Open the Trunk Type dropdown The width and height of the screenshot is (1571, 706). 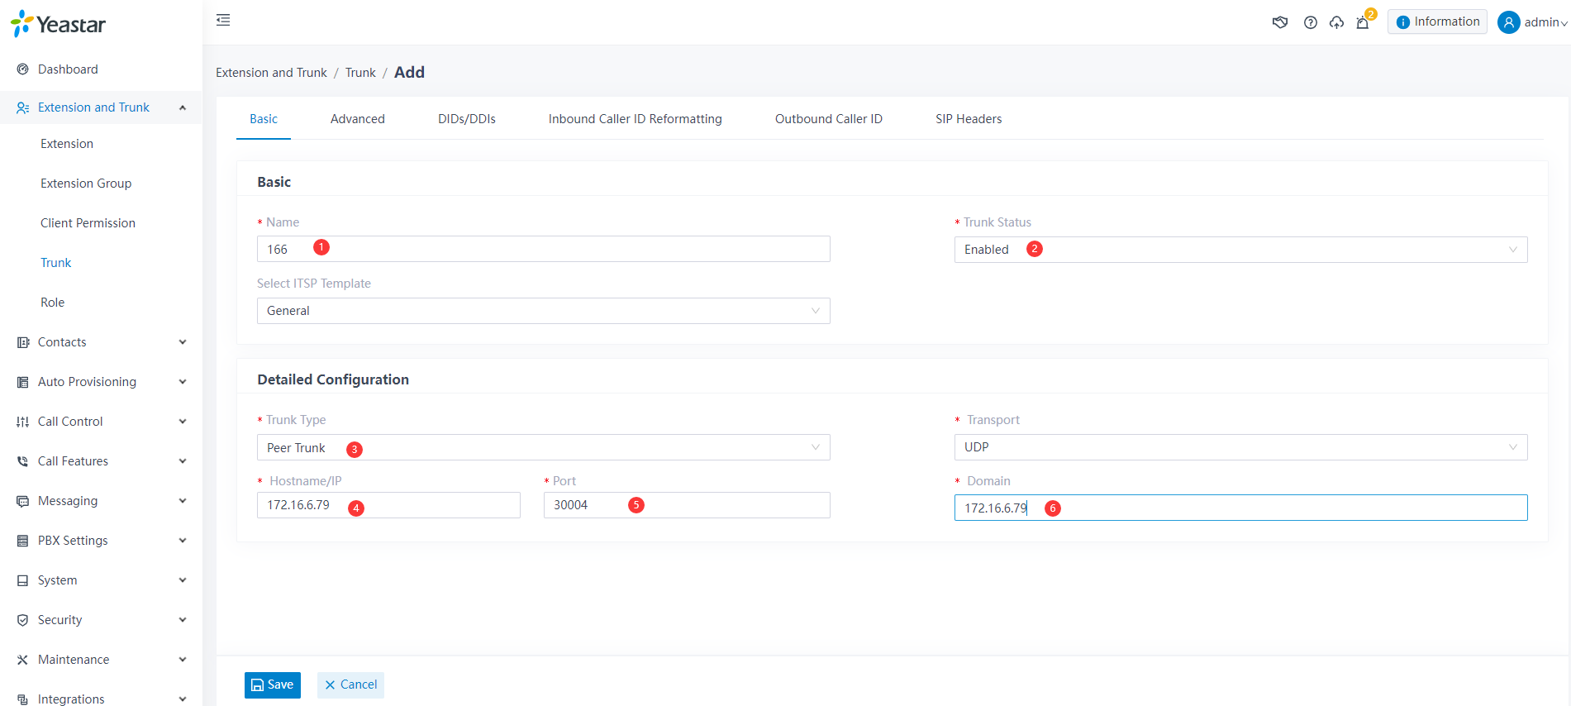543,447
